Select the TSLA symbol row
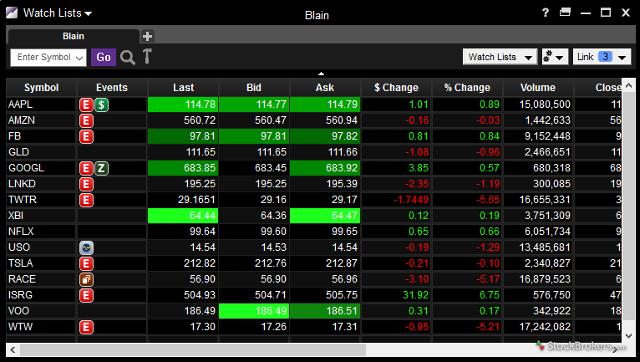Viewport: 640px width, 362px height. click(x=314, y=263)
